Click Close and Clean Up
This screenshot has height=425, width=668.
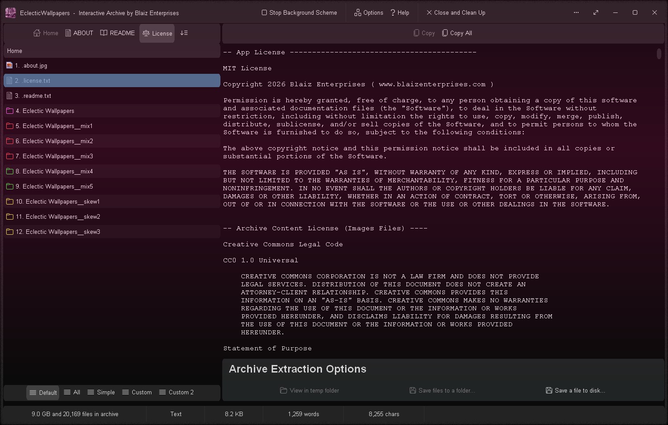coord(456,13)
